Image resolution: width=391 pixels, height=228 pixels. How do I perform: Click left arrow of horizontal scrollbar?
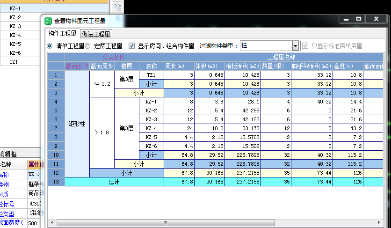[52, 222]
